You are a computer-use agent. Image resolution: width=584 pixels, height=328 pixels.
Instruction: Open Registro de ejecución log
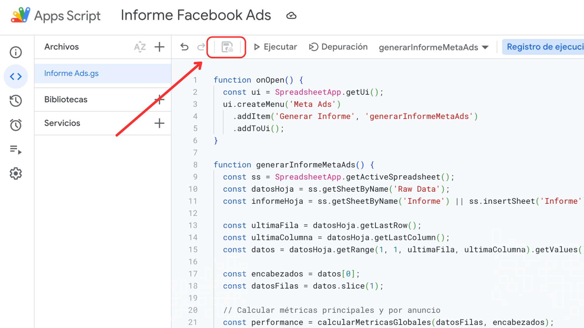coord(543,47)
